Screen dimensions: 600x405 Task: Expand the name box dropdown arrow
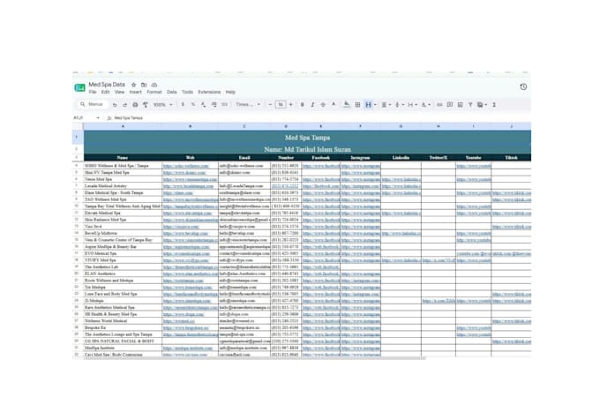[x=98, y=118]
